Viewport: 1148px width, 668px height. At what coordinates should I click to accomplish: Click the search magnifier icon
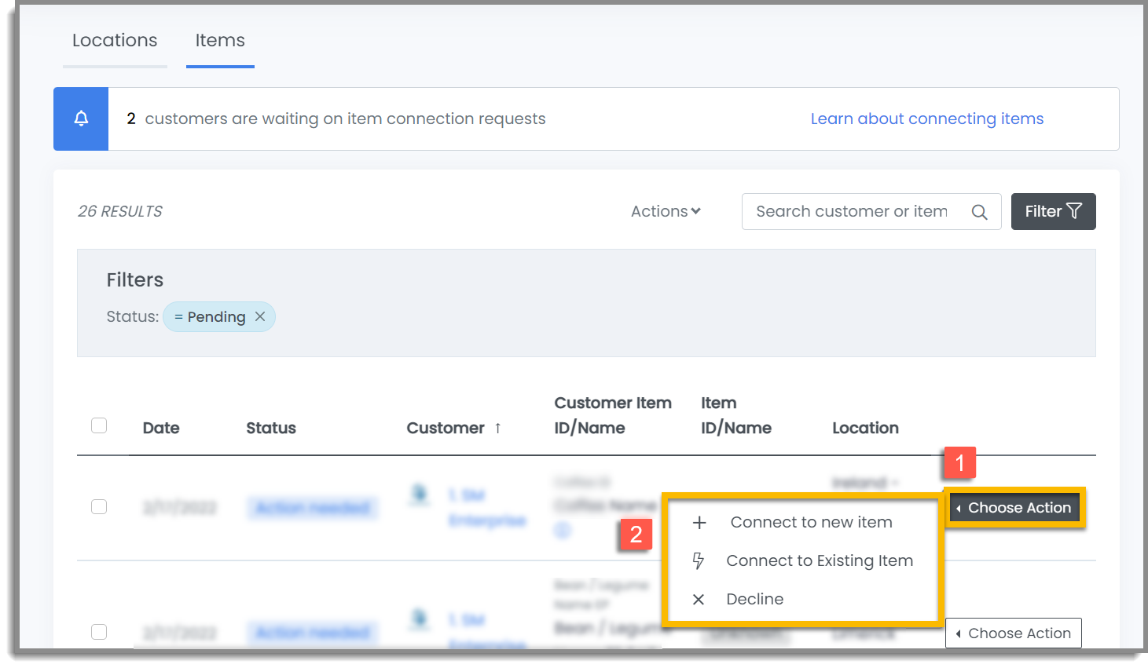(979, 212)
